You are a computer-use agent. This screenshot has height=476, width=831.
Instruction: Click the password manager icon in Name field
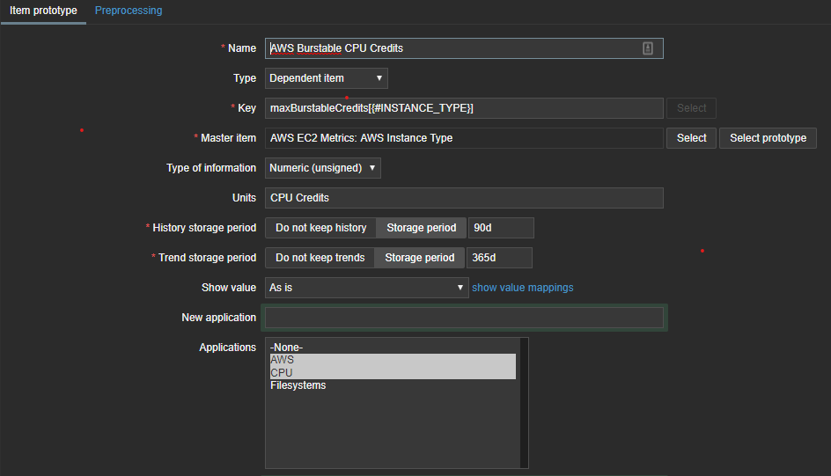tap(648, 48)
